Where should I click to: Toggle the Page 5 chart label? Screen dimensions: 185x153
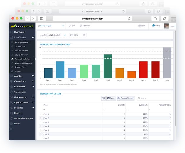coord(96,80)
